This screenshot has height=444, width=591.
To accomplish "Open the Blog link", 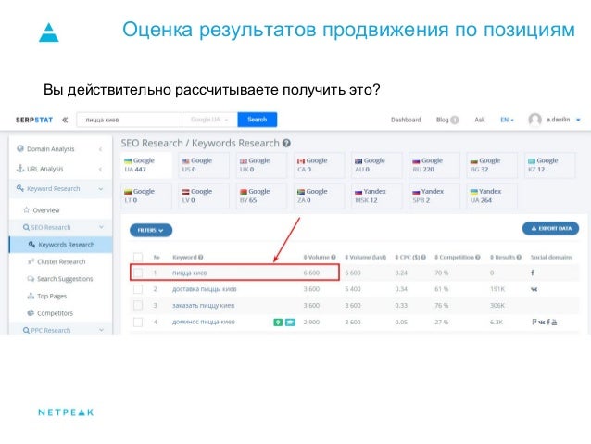I will 442,120.
